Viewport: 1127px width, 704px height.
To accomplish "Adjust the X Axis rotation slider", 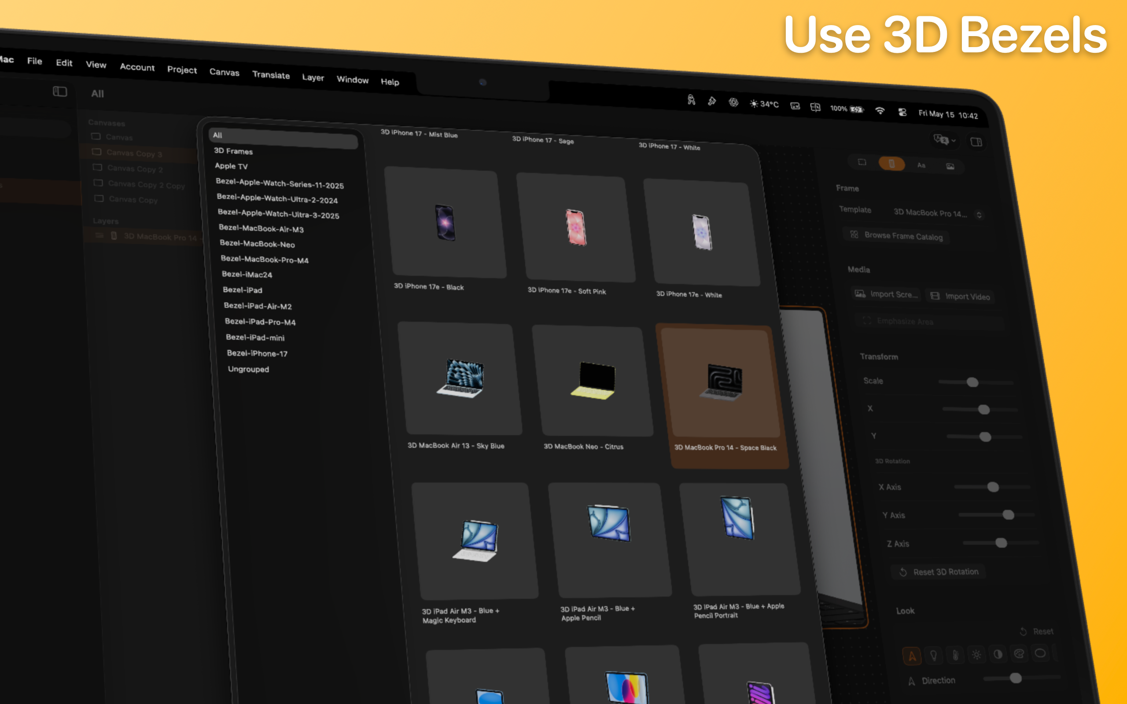I will (992, 487).
